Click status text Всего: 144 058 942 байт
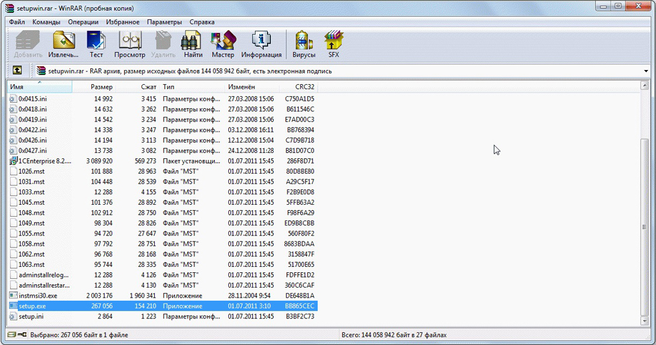The height and width of the screenshot is (345, 656). click(394, 335)
